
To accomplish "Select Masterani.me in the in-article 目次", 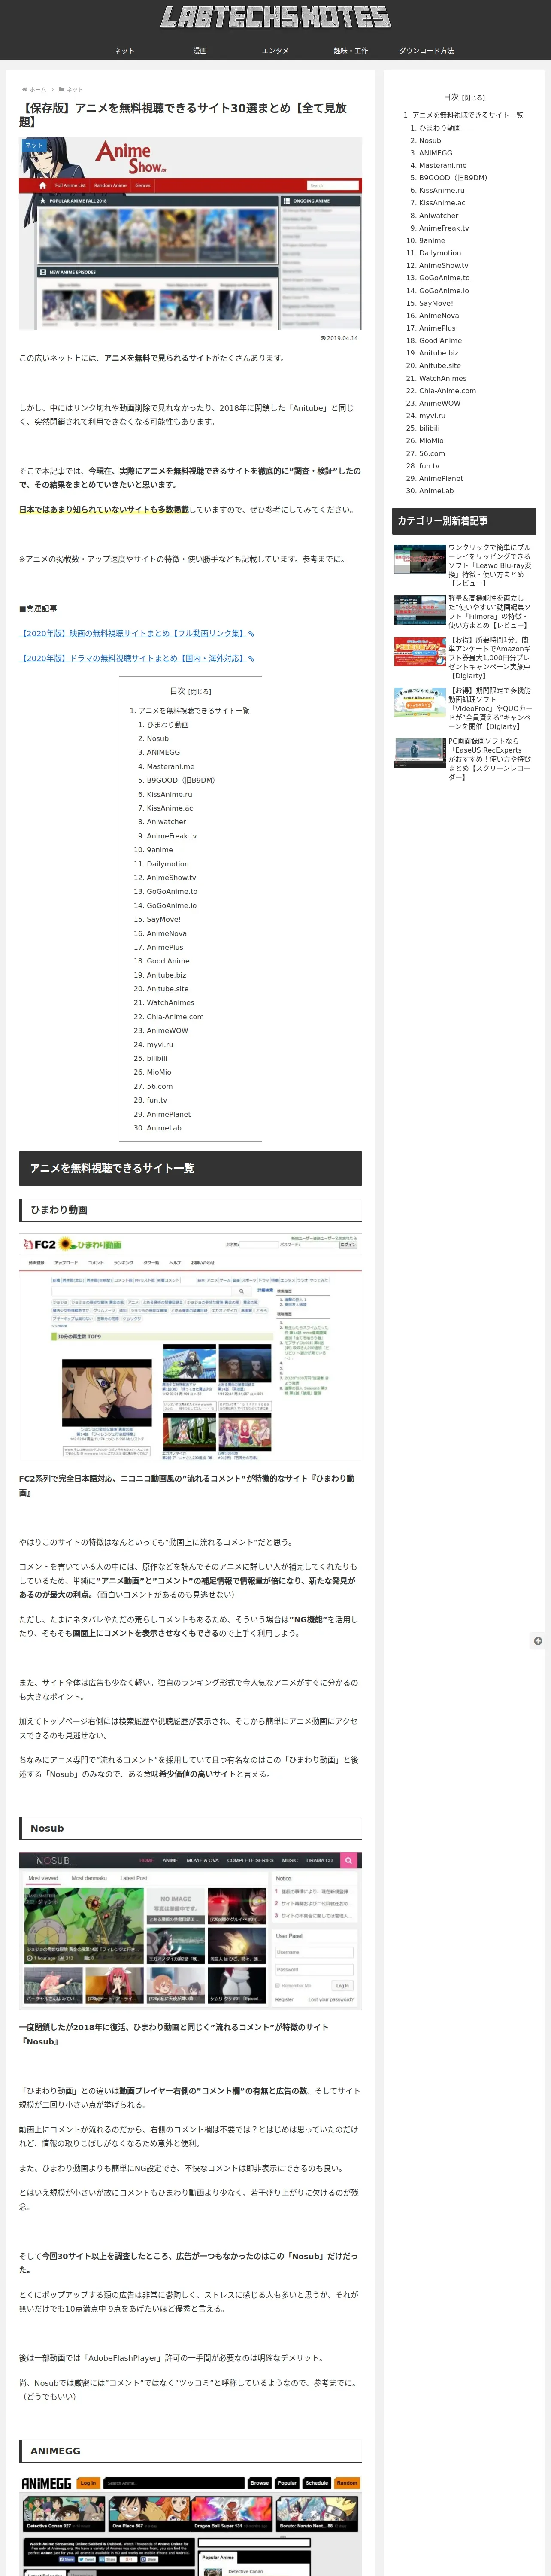I will tap(171, 766).
